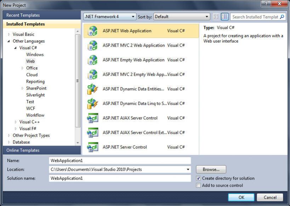This screenshot has width=290, height=206.
Task: Select the Silverlight category
Action: 35,95
